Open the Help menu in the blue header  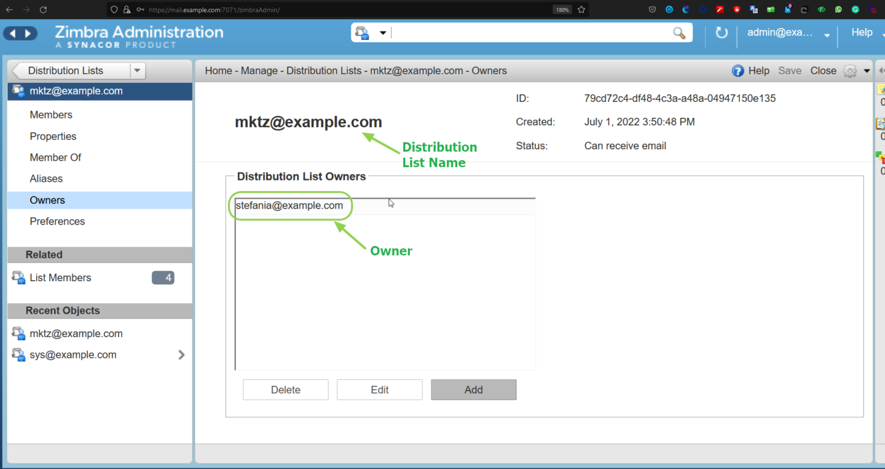(x=862, y=33)
